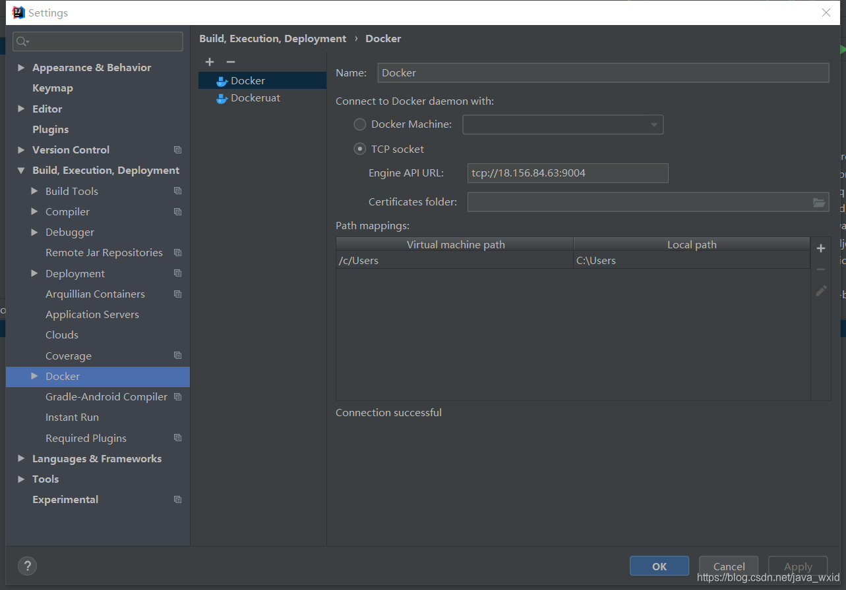The width and height of the screenshot is (846, 590).
Task: Expand the Version Control section
Action: [x=21, y=150]
